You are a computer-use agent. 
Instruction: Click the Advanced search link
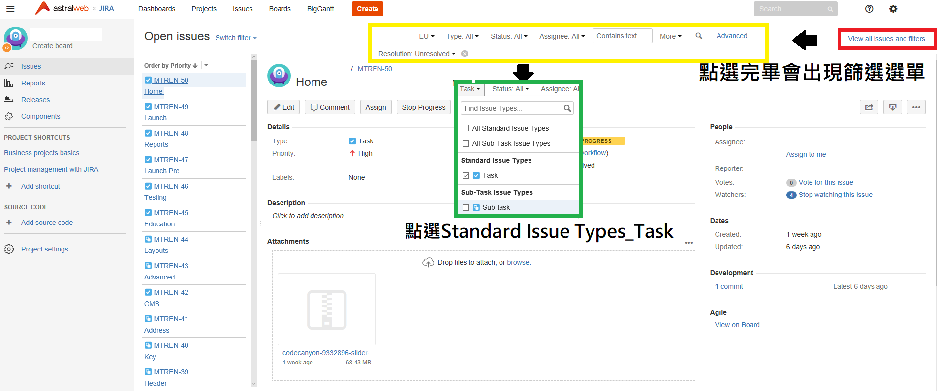point(732,36)
